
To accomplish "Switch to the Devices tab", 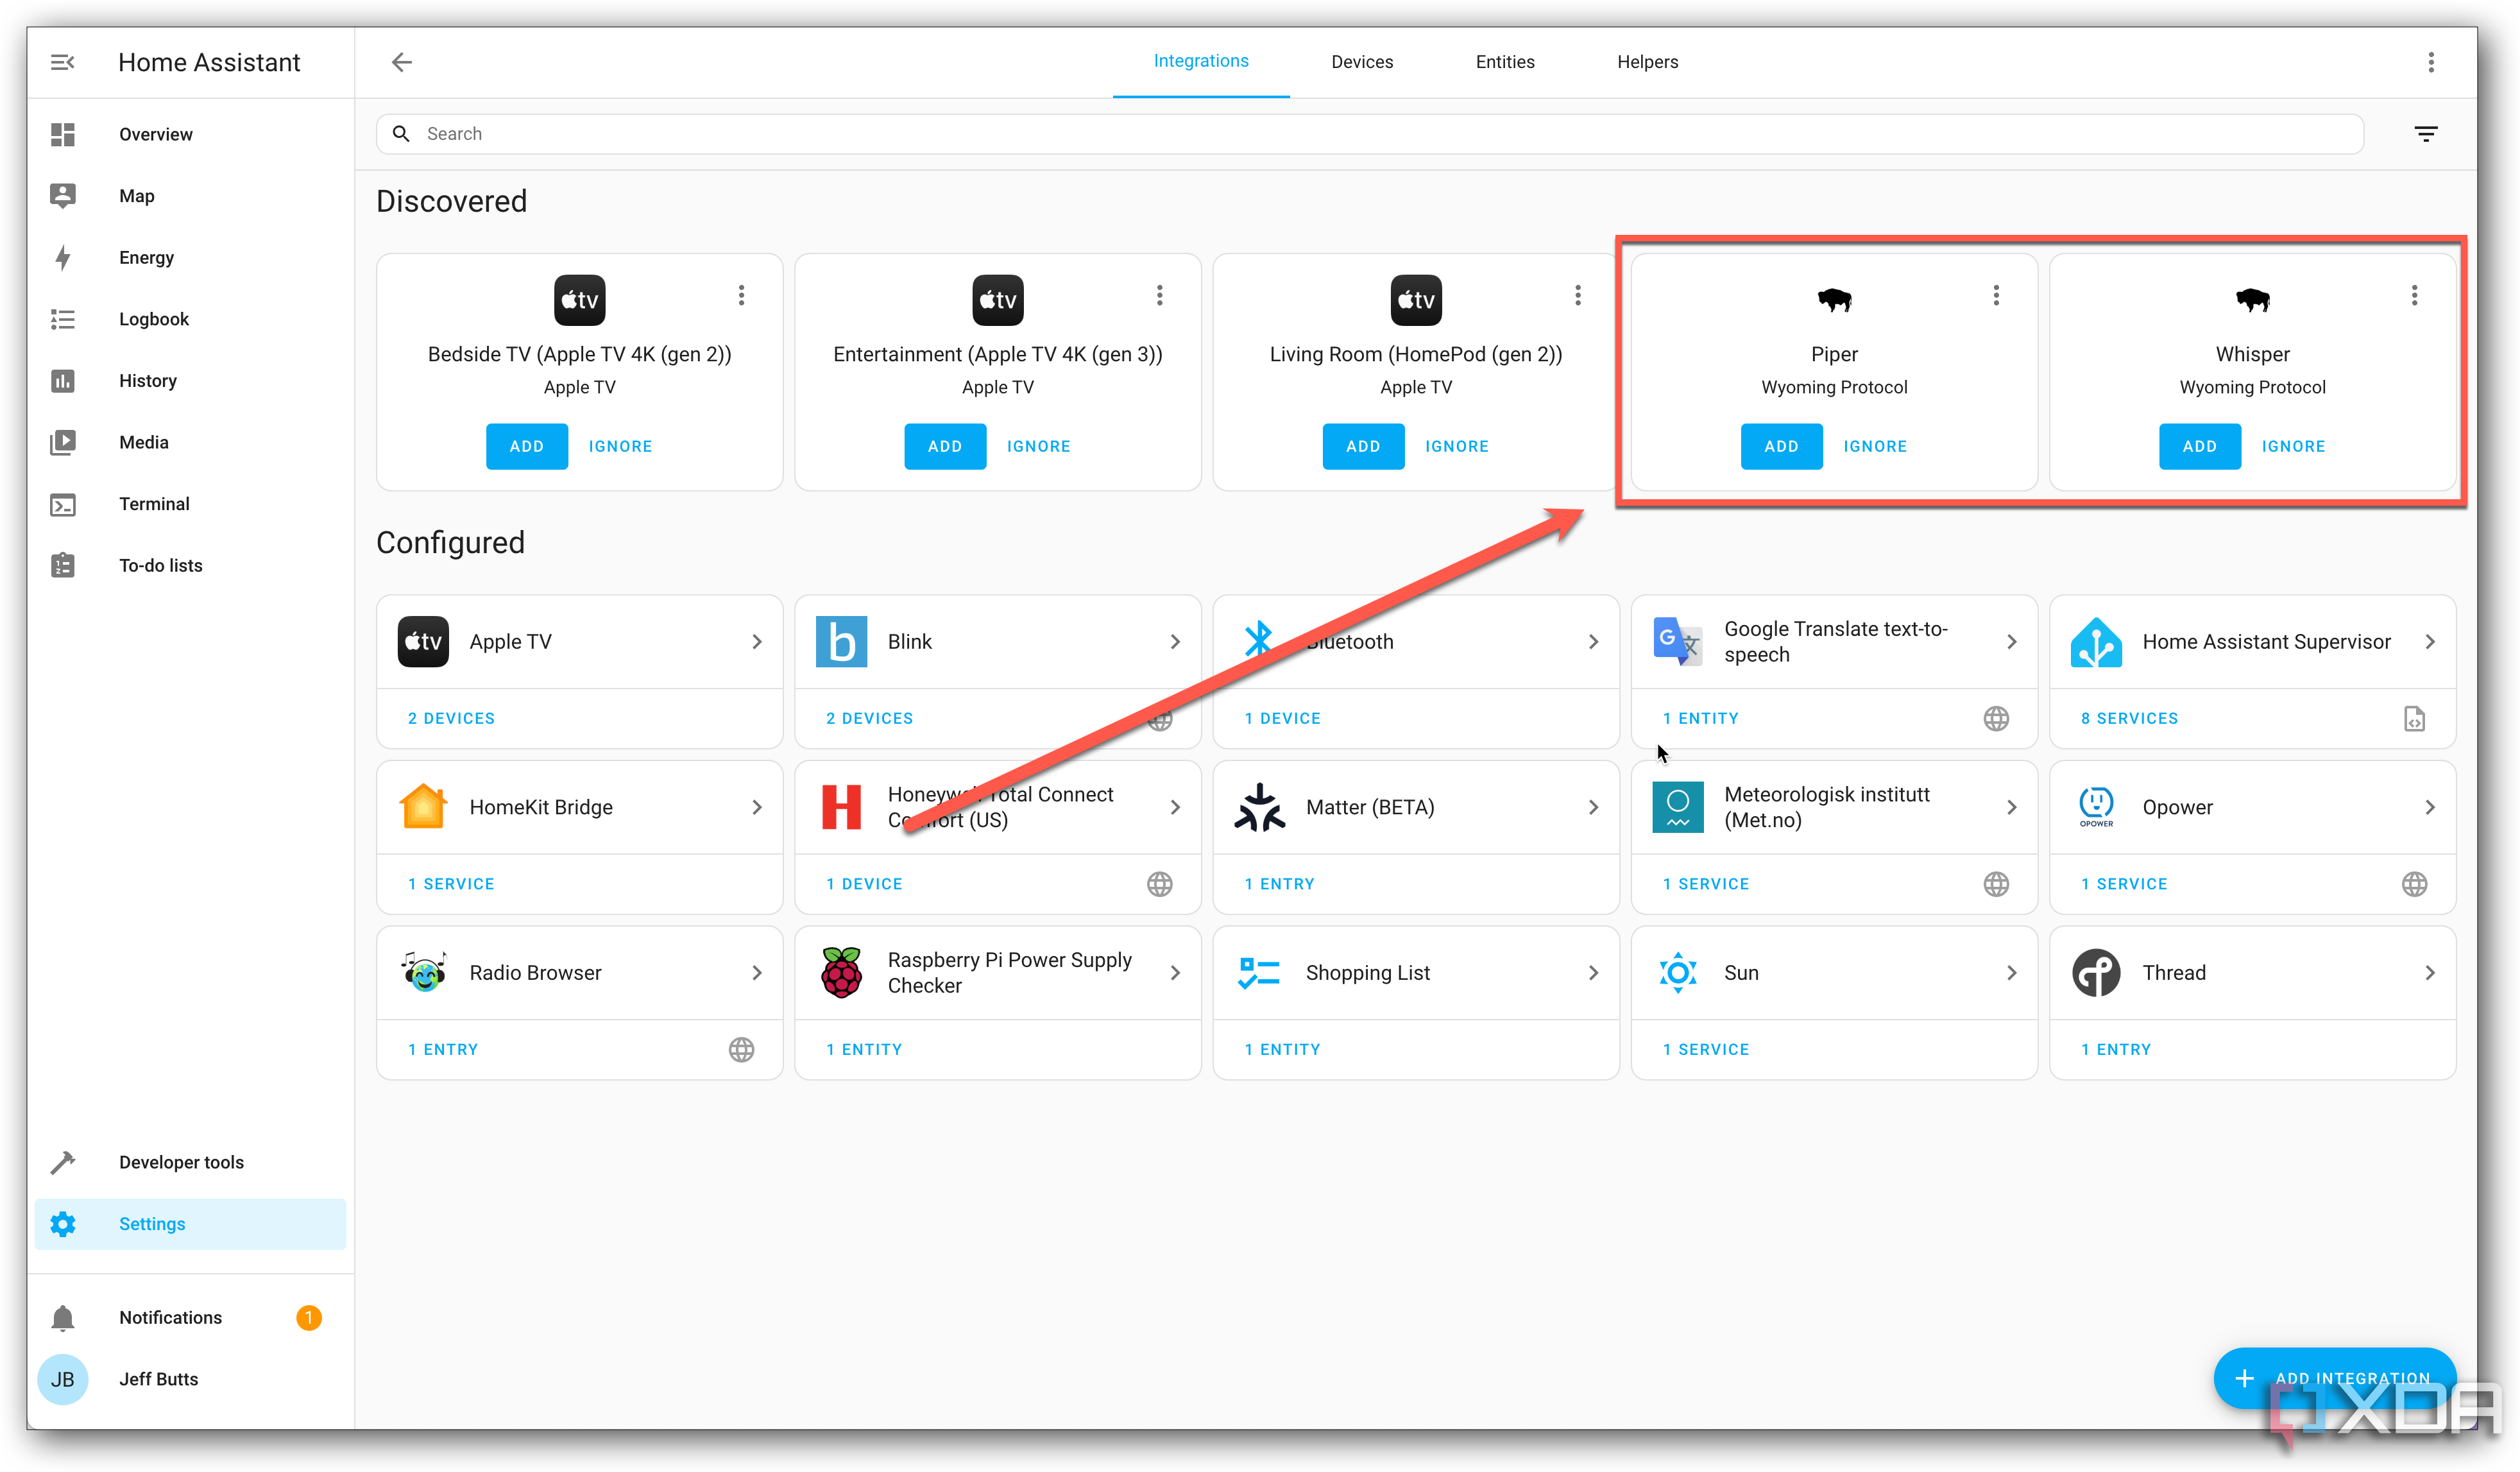I will [x=1361, y=62].
